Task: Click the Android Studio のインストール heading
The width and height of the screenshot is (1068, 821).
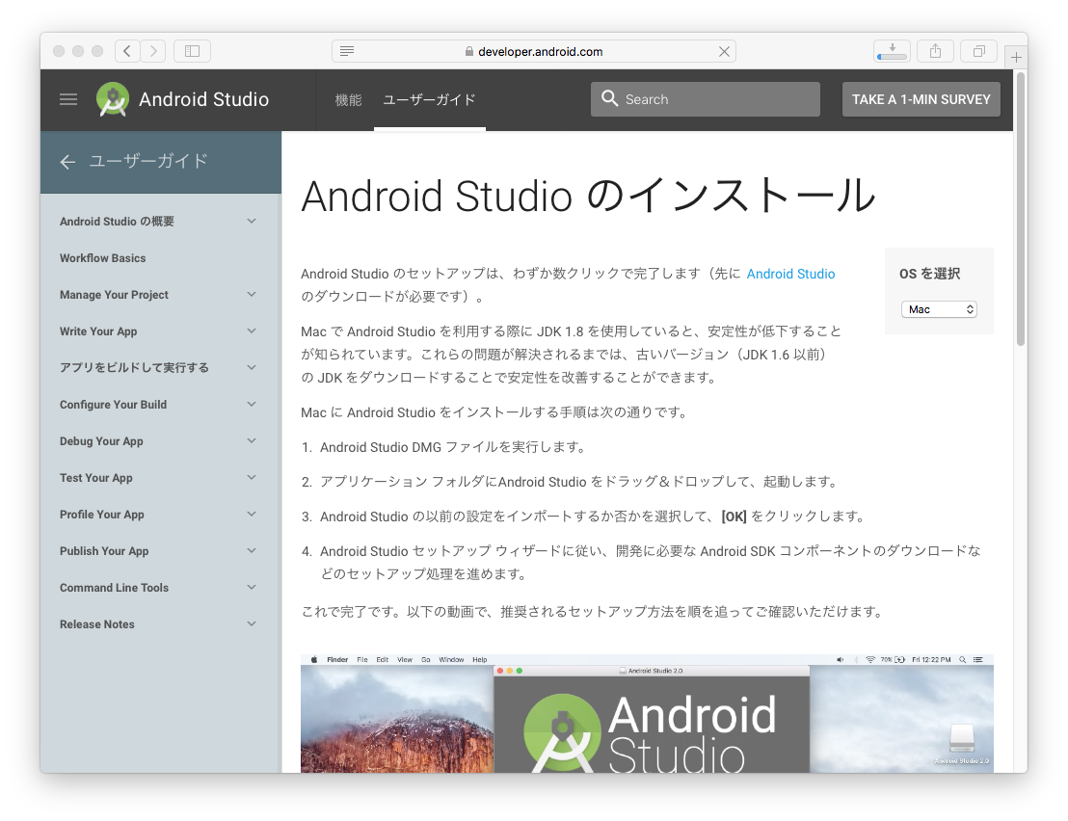Action: 588,196
